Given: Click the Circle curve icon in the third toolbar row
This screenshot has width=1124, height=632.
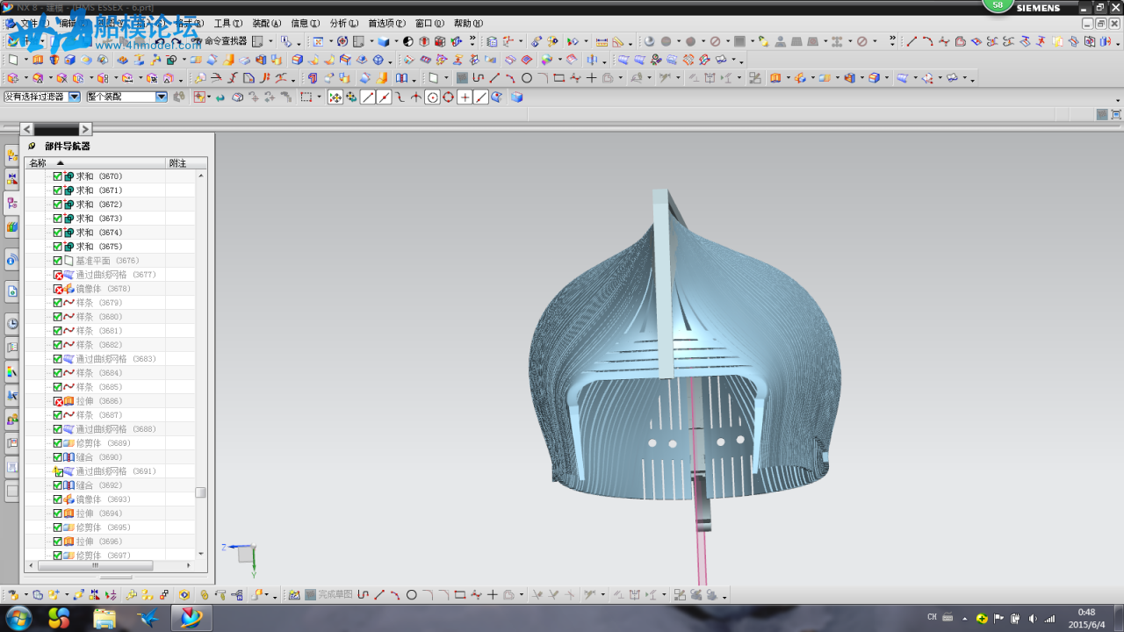Looking at the screenshot, I should [x=527, y=78].
